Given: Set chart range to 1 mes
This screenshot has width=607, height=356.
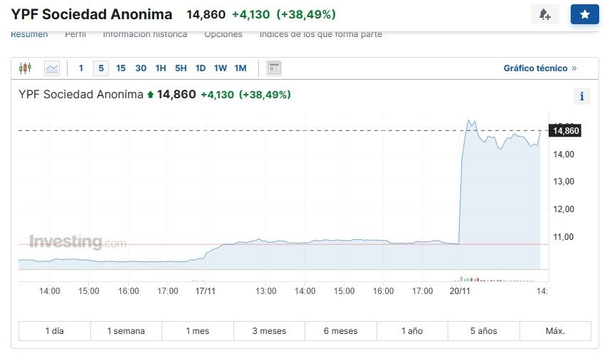Looking at the screenshot, I should tap(197, 331).
